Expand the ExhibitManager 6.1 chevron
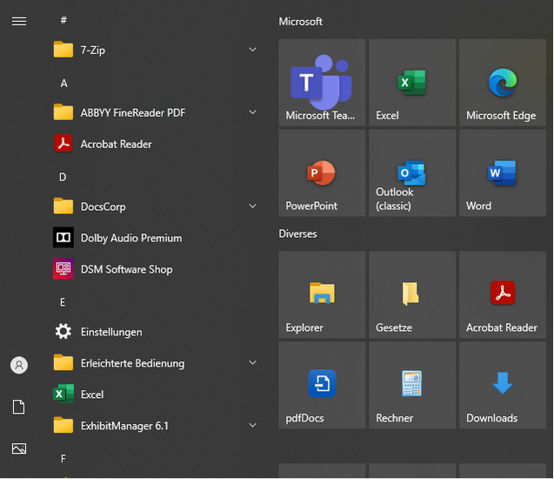The image size is (554, 479). click(252, 425)
